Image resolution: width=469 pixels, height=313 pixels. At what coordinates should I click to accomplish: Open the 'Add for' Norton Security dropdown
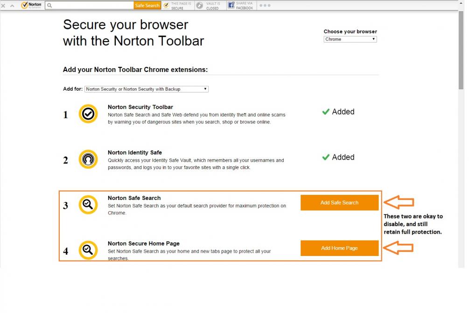click(147, 89)
